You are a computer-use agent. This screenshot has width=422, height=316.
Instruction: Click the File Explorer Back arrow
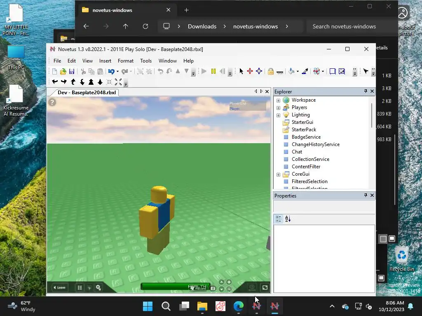coord(86,26)
